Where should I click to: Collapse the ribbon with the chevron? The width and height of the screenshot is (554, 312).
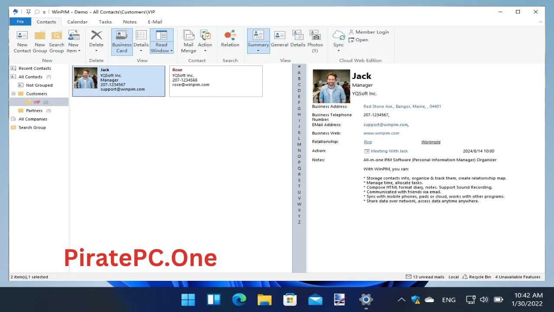coord(540,22)
